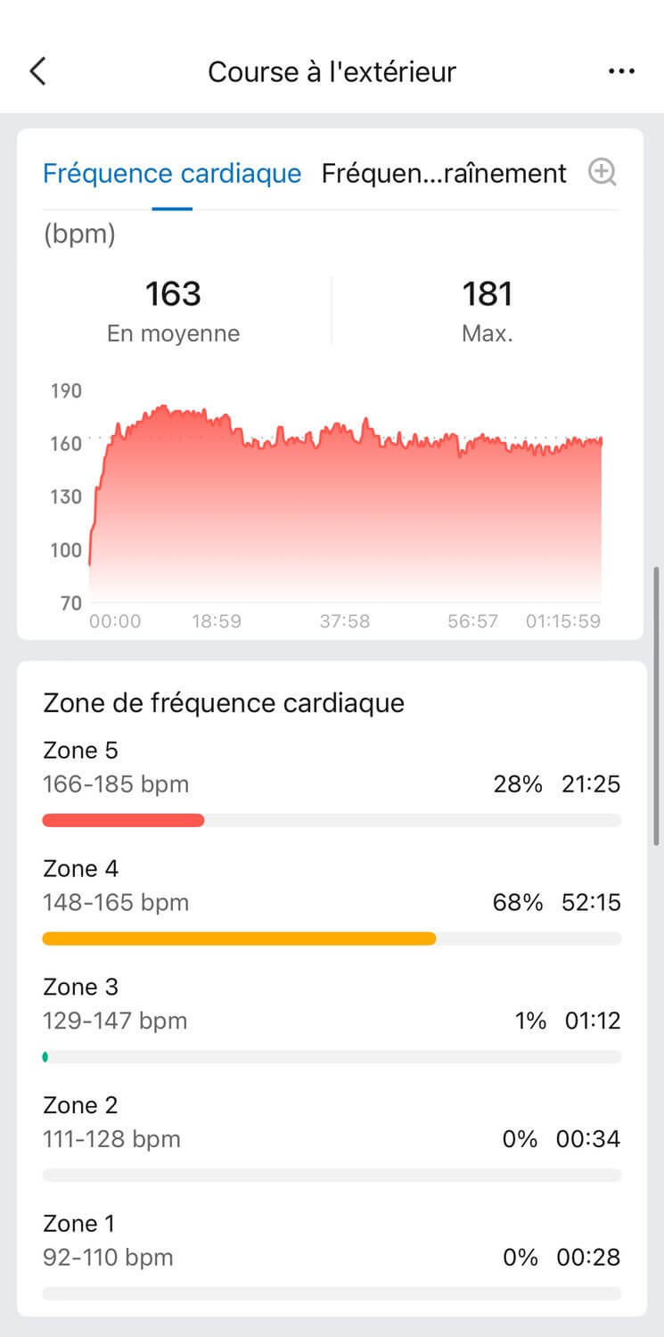Viewport: 664px width, 1337px height.
Task: Tap the Zone 3 green progress bar
Action: 45,1057
